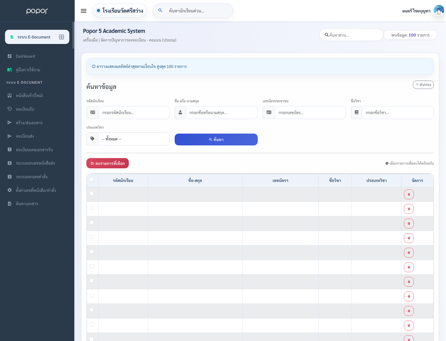Click the popor logo
Screen dimensions: 446x341
[37, 11]
